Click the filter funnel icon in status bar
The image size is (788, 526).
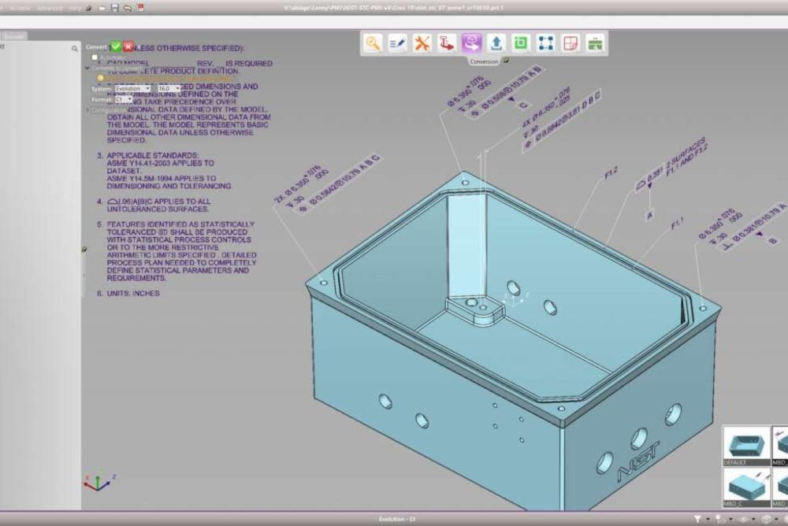(x=697, y=519)
